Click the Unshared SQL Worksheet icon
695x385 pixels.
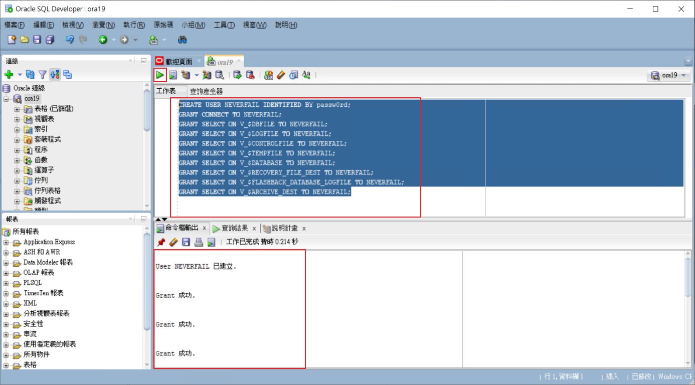click(x=268, y=75)
